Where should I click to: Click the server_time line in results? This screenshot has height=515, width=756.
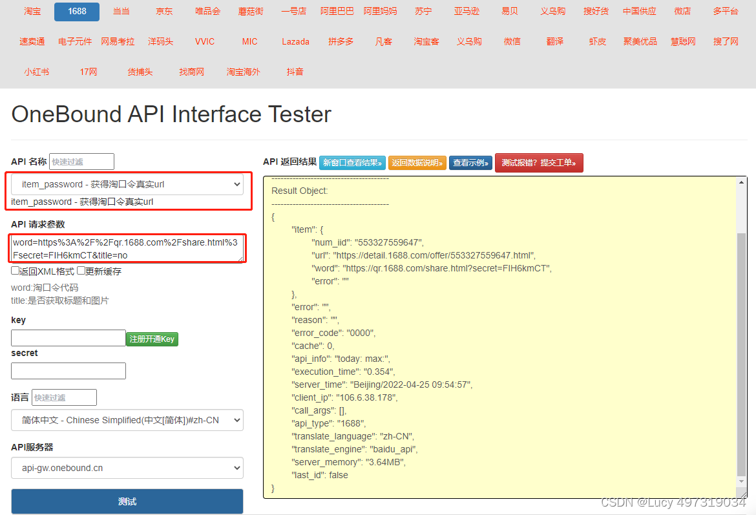coord(382,385)
